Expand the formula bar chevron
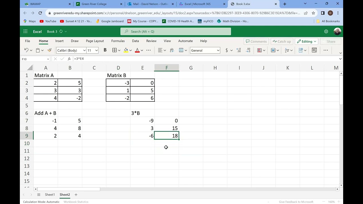363x204 pixels. point(340,59)
